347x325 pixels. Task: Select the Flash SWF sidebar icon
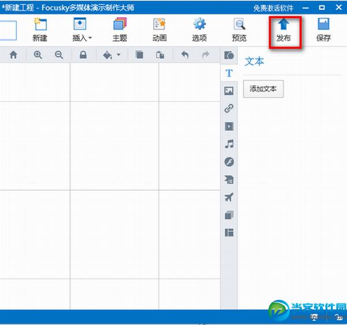click(229, 162)
